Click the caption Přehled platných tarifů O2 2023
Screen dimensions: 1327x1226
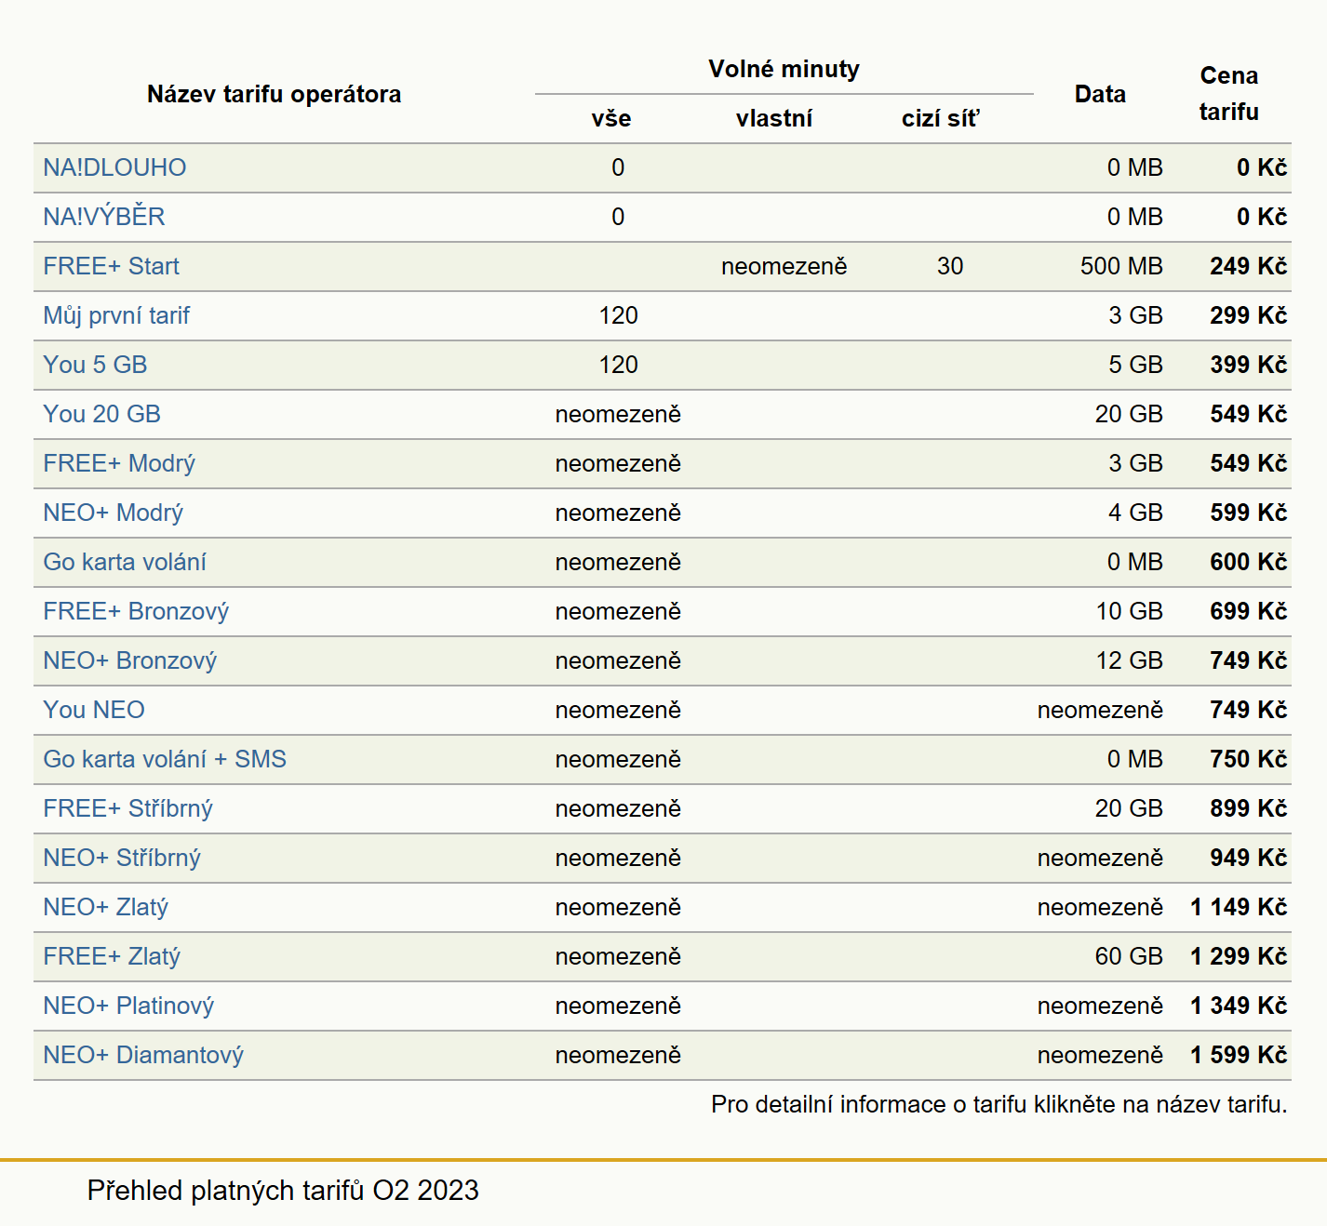283,1191
